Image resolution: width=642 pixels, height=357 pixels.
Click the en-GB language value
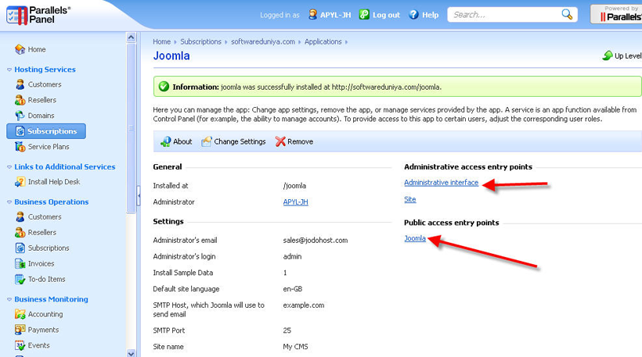point(292,289)
